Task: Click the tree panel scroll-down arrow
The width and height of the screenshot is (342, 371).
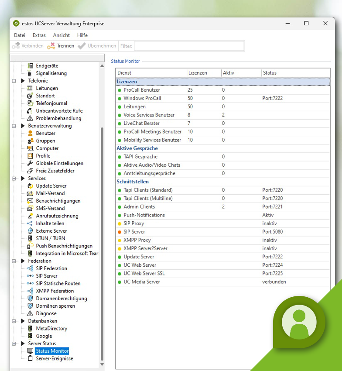Action: point(103,364)
